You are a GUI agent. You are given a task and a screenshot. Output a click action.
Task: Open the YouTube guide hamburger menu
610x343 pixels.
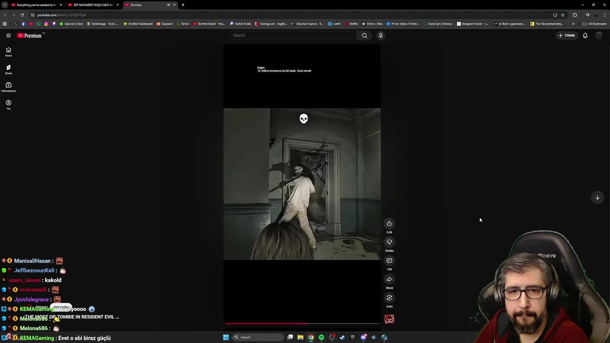tap(9, 35)
